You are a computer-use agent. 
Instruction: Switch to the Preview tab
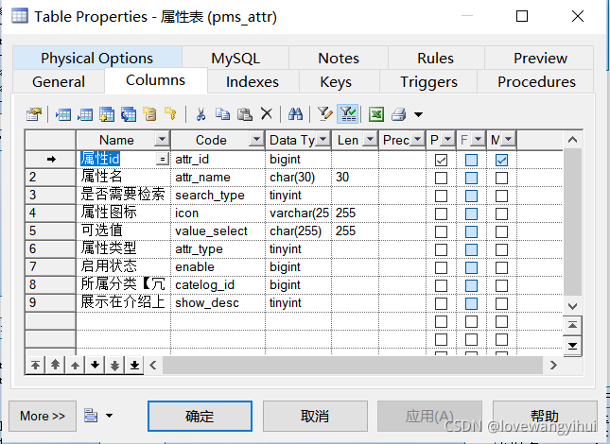click(540, 59)
